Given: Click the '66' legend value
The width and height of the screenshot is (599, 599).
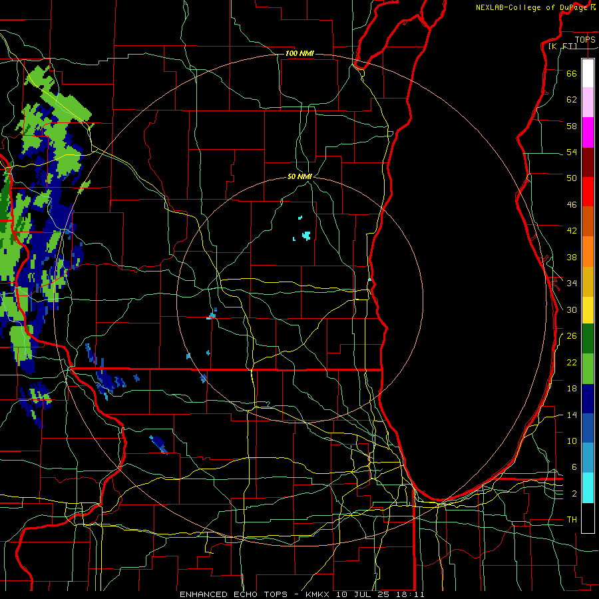Looking at the screenshot, I should click(572, 73).
